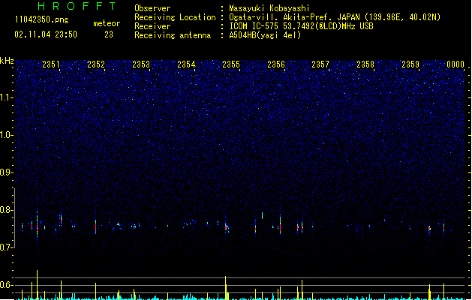Click the ICOM IC-575 53.7492 MHz USB value
This screenshot has height=300, width=472.
(x=302, y=26)
